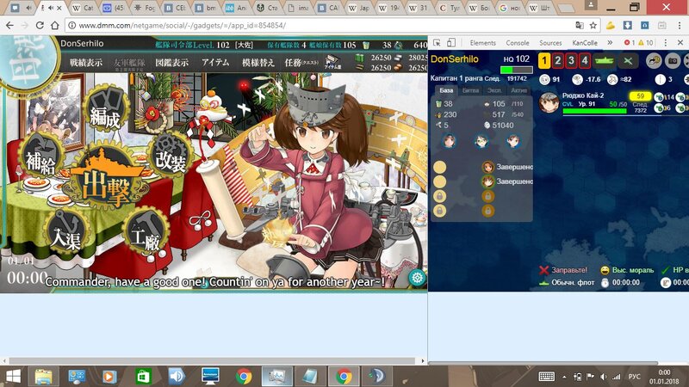Open the База tab in viewer panel

point(445,89)
